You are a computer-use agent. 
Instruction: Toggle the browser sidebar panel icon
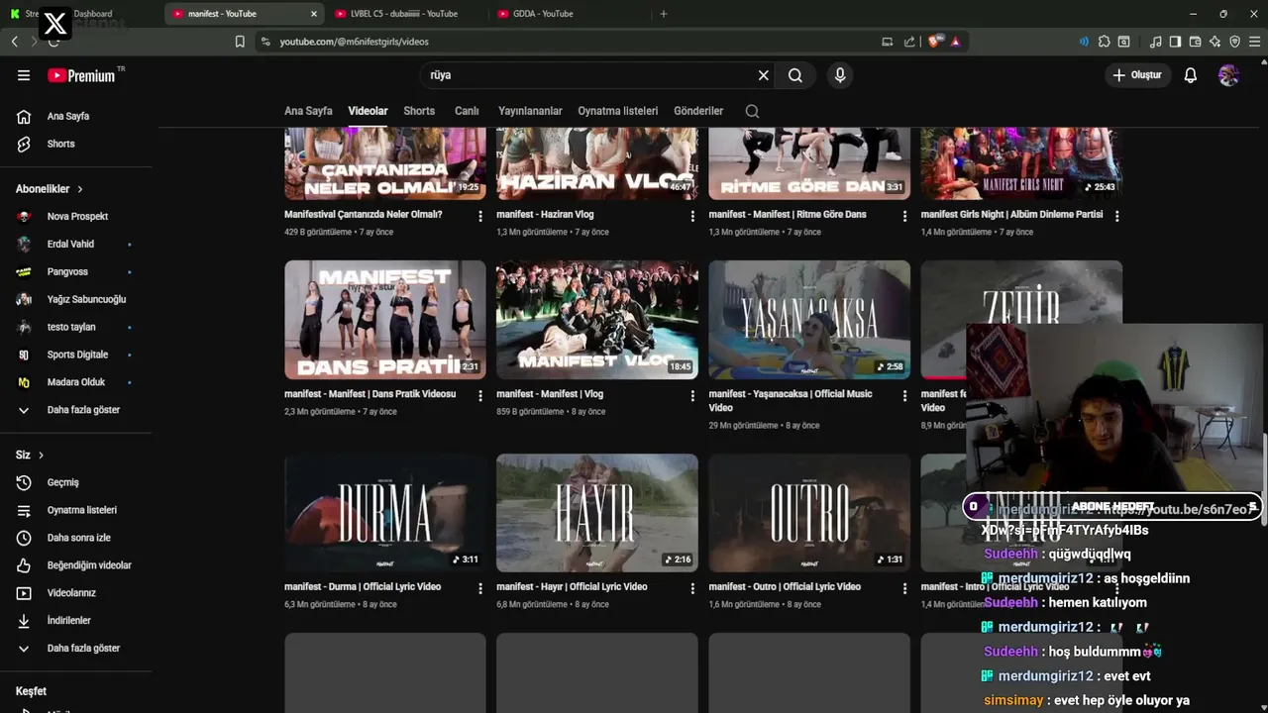tap(1175, 42)
